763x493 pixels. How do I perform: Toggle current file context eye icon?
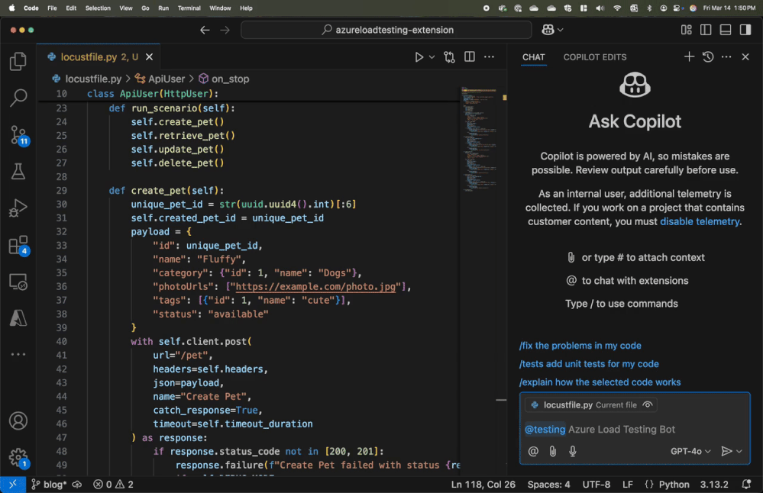648,405
